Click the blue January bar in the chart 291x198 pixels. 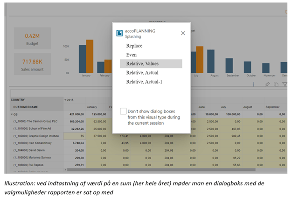[83, 59]
